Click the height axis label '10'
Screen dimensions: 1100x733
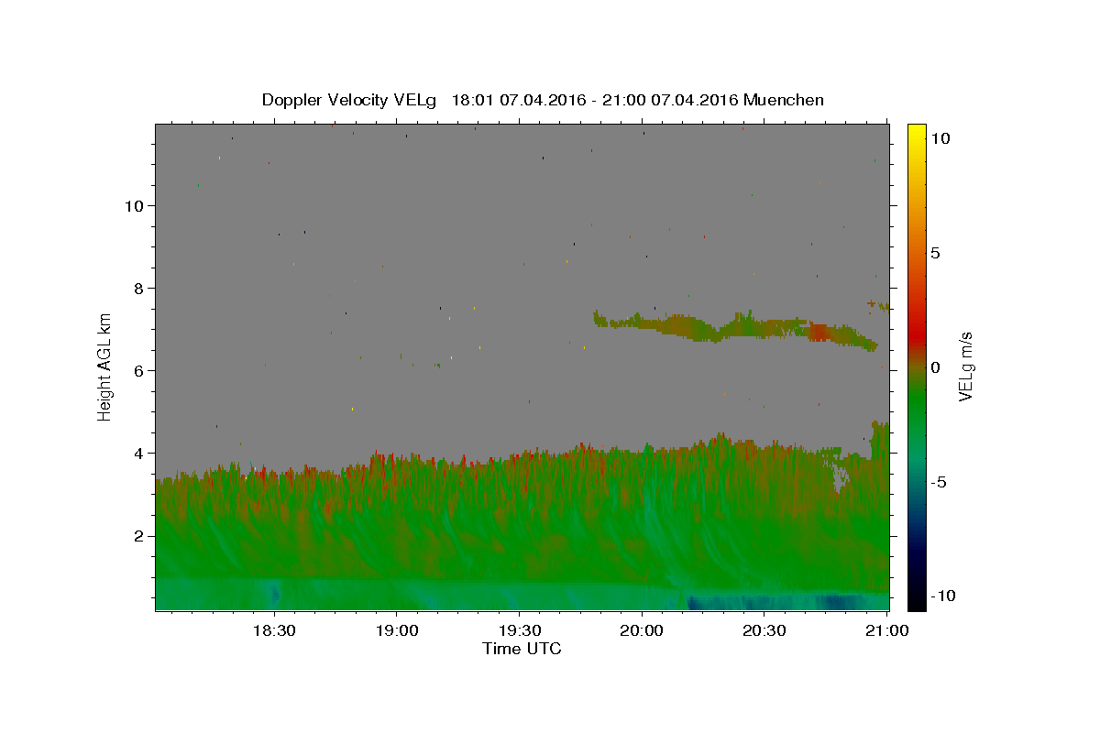point(134,205)
